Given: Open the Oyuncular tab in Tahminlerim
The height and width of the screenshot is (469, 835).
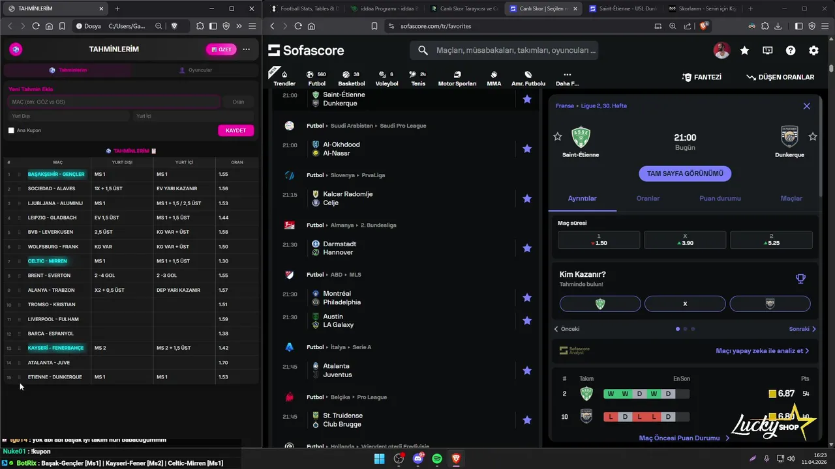Looking at the screenshot, I should (196, 70).
